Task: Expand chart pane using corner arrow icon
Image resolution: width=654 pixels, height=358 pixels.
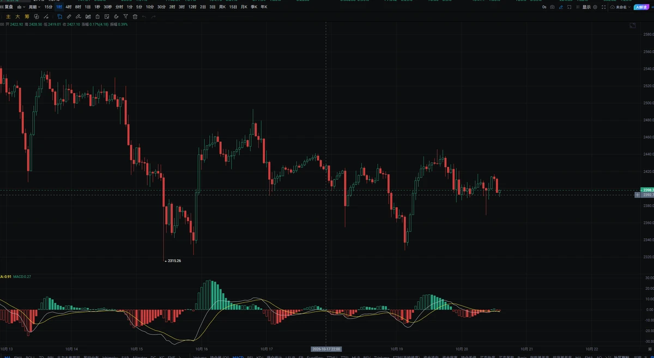Action: point(633,26)
